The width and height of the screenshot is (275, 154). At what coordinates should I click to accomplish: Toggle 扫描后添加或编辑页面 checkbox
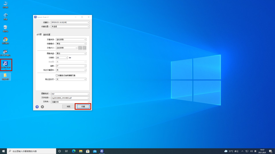57,75
